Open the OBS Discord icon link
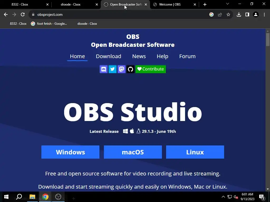 pos(103,69)
